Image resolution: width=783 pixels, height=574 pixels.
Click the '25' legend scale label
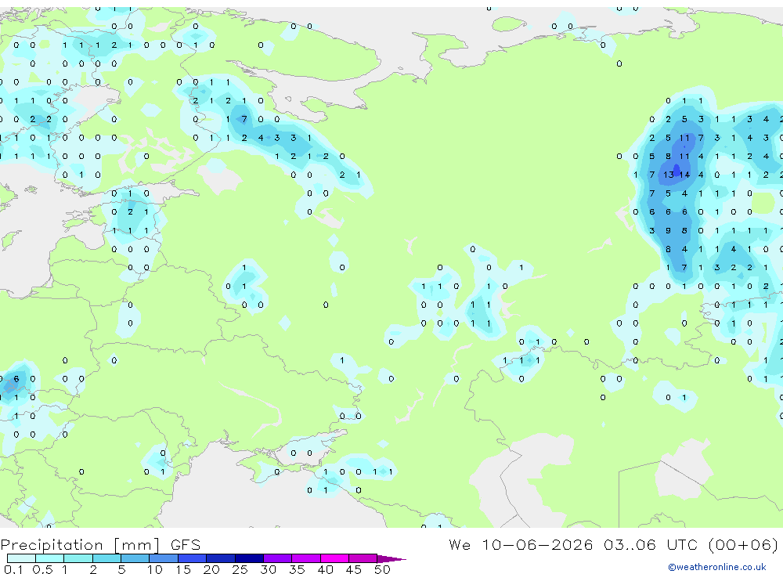click(240, 569)
